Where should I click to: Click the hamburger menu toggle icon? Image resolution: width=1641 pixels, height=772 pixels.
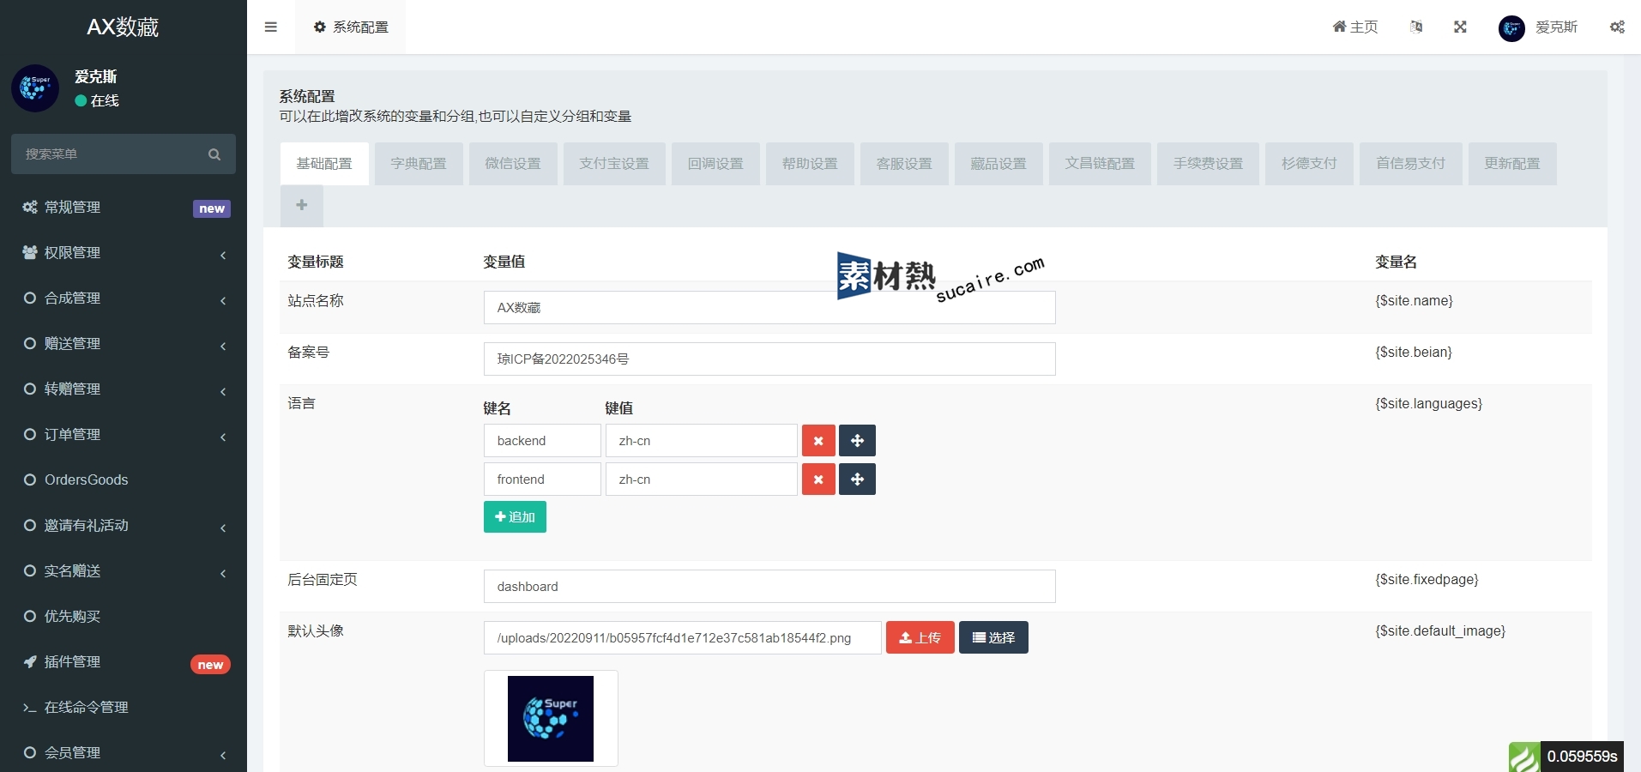point(271,27)
